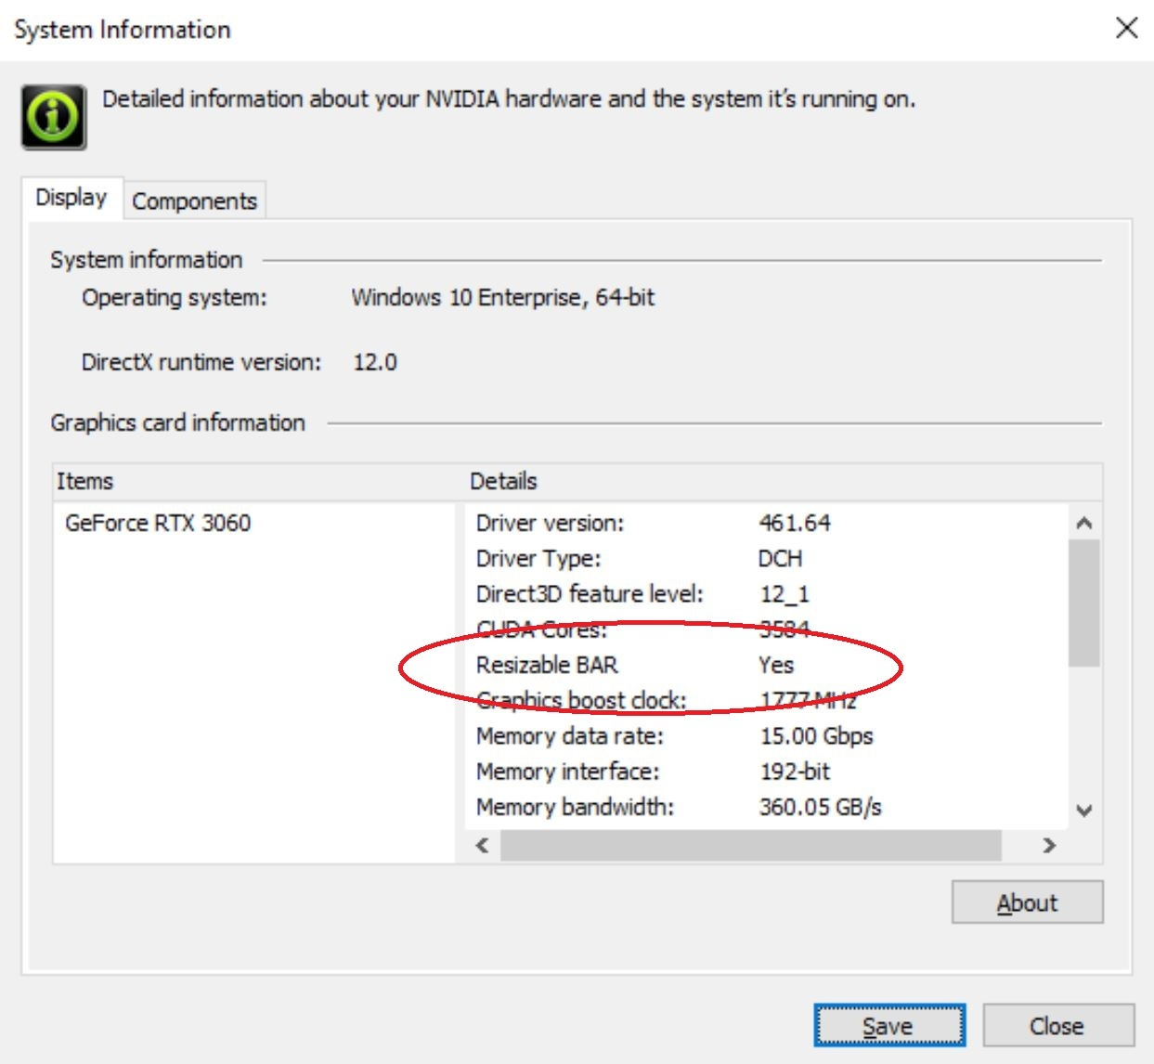1154x1064 pixels.
Task: Click the 461.64 driver version value
Action: [795, 523]
